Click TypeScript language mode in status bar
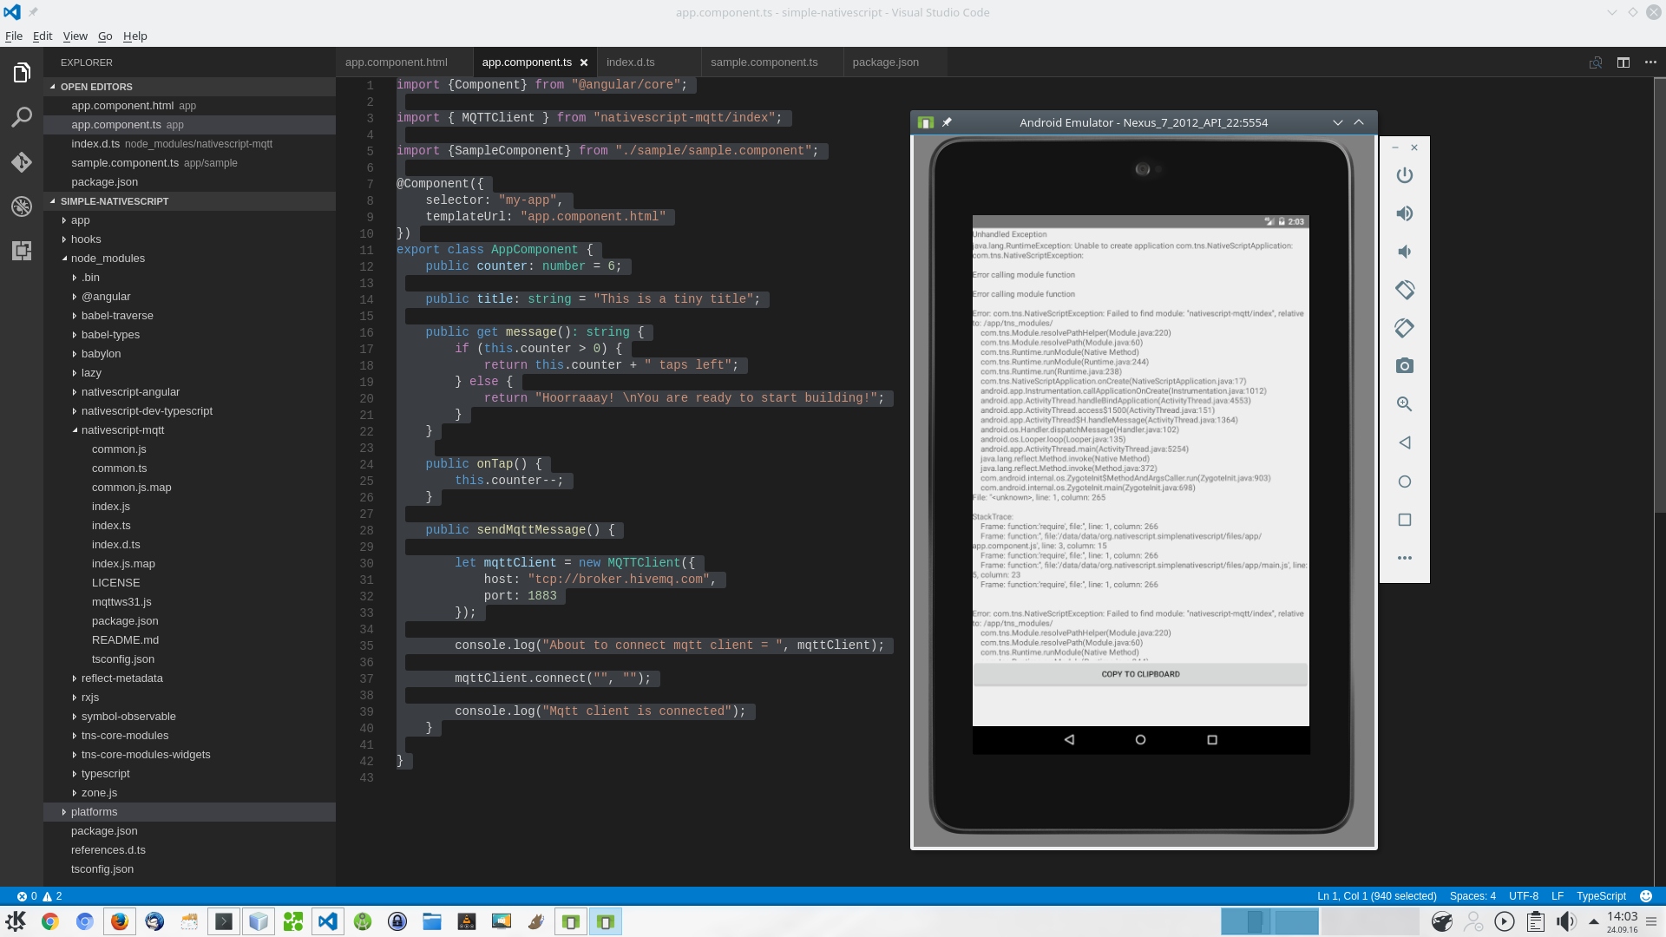Image resolution: width=1666 pixels, height=937 pixels. tap(1601, 896)
